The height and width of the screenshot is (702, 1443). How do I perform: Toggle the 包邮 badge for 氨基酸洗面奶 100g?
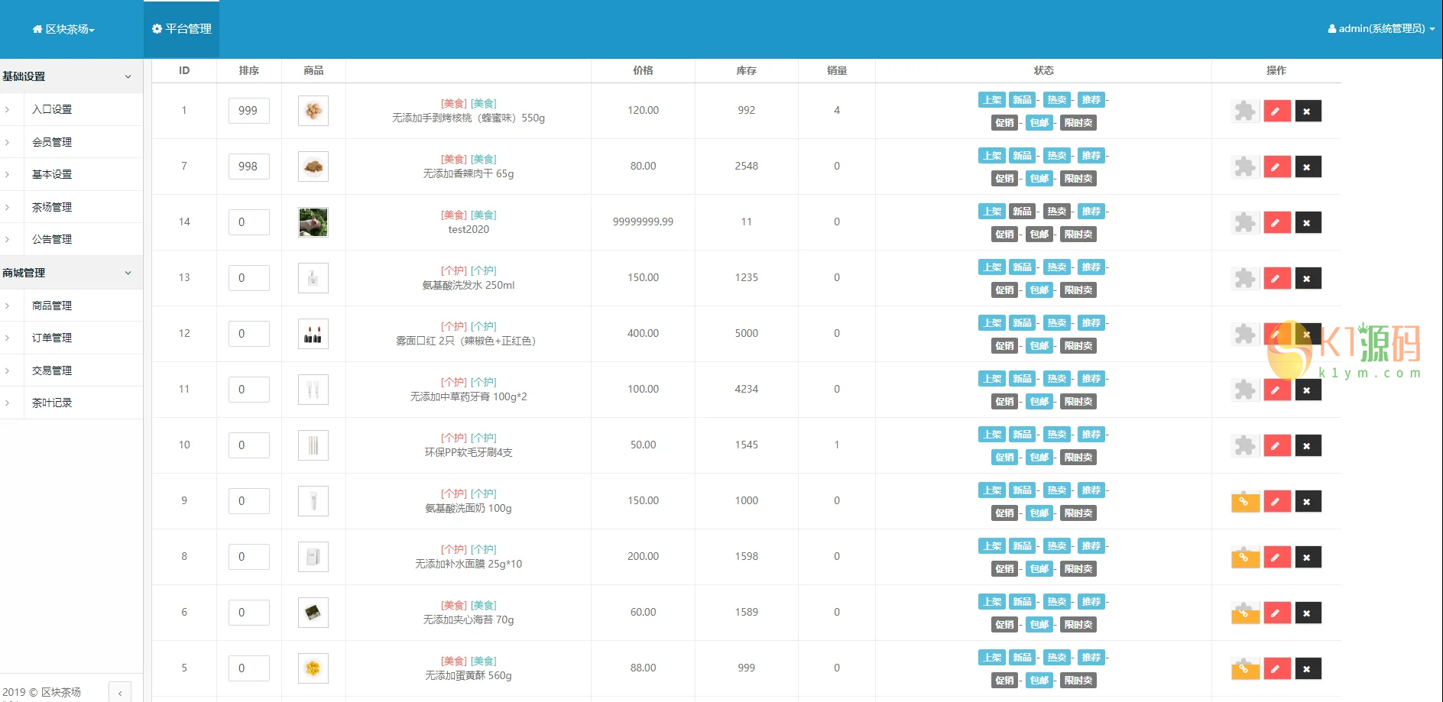click(x=1039, y=513)
